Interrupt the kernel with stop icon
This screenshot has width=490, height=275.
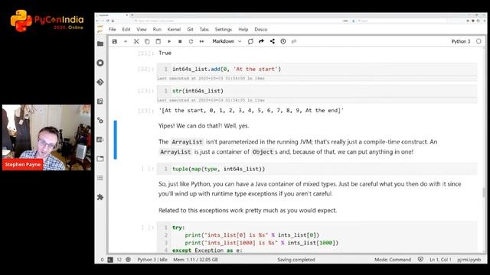[180, 41]
